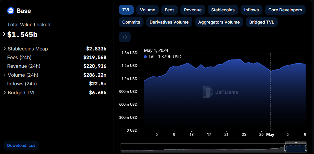Click the $286.22m volume value
Image resolution: width=314 pixels, height=154 pixels.
[95, 75]
